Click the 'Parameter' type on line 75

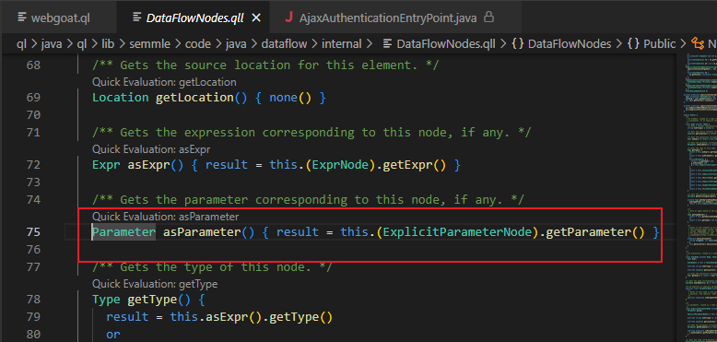click(x=123, y=232)
